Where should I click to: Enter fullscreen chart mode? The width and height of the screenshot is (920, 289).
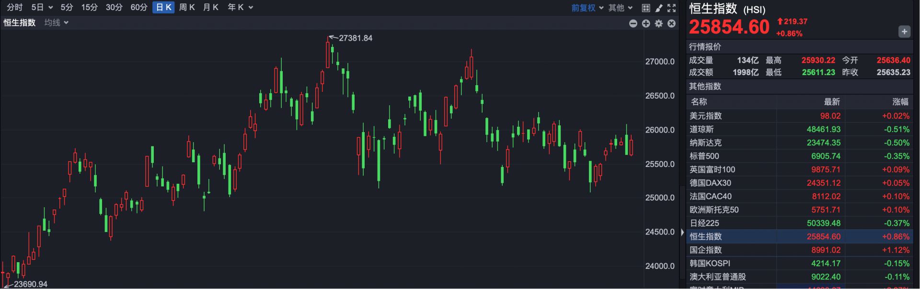pos(672,8)
